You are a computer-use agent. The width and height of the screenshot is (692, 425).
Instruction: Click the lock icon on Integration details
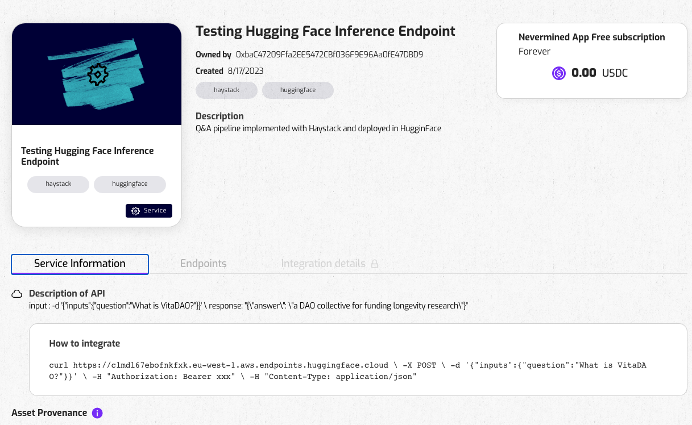(374, 263)
